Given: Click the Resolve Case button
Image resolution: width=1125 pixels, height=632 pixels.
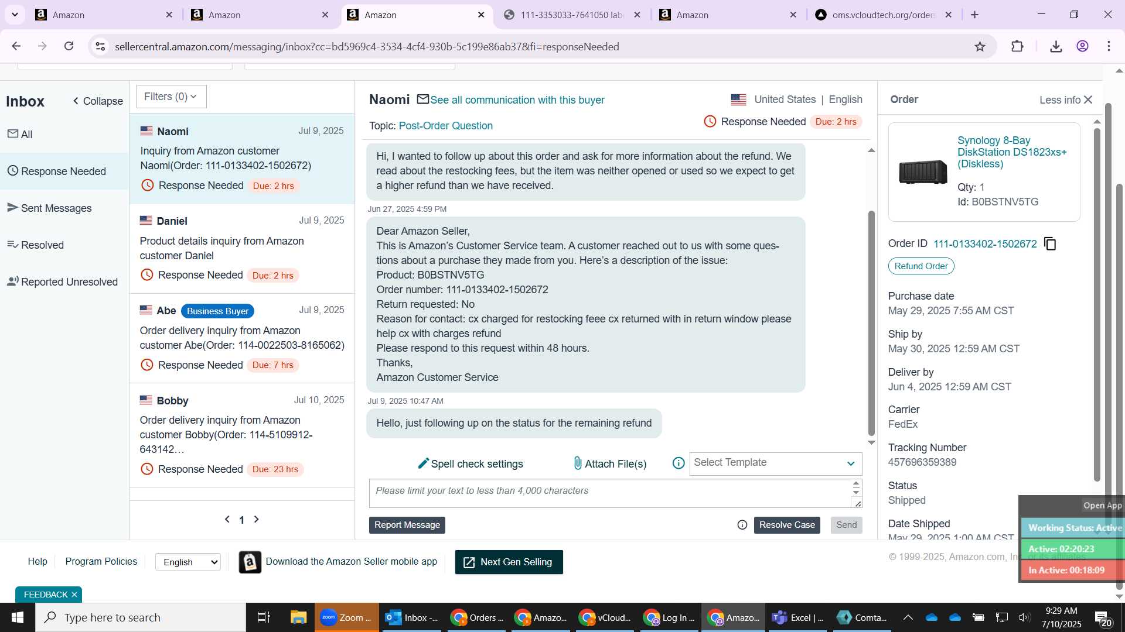Looking at the screenshot, I should click(787, 525).
